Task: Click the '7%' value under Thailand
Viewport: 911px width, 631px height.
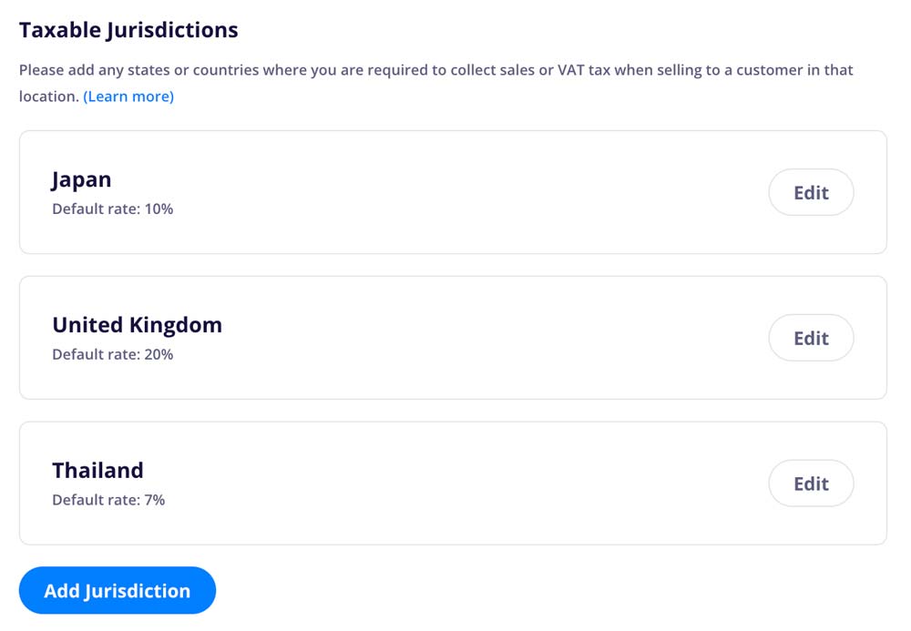Action: coord(155,500)
